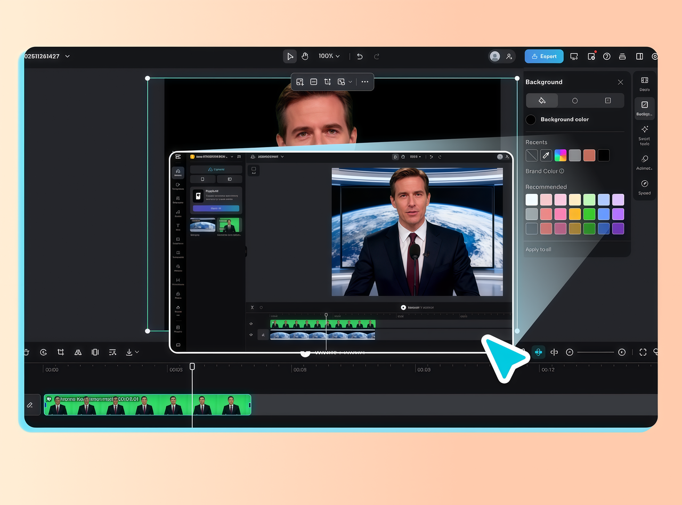Screen dimensions: 682x505
Task: Undo the last edit
Action: click(360, 56)
